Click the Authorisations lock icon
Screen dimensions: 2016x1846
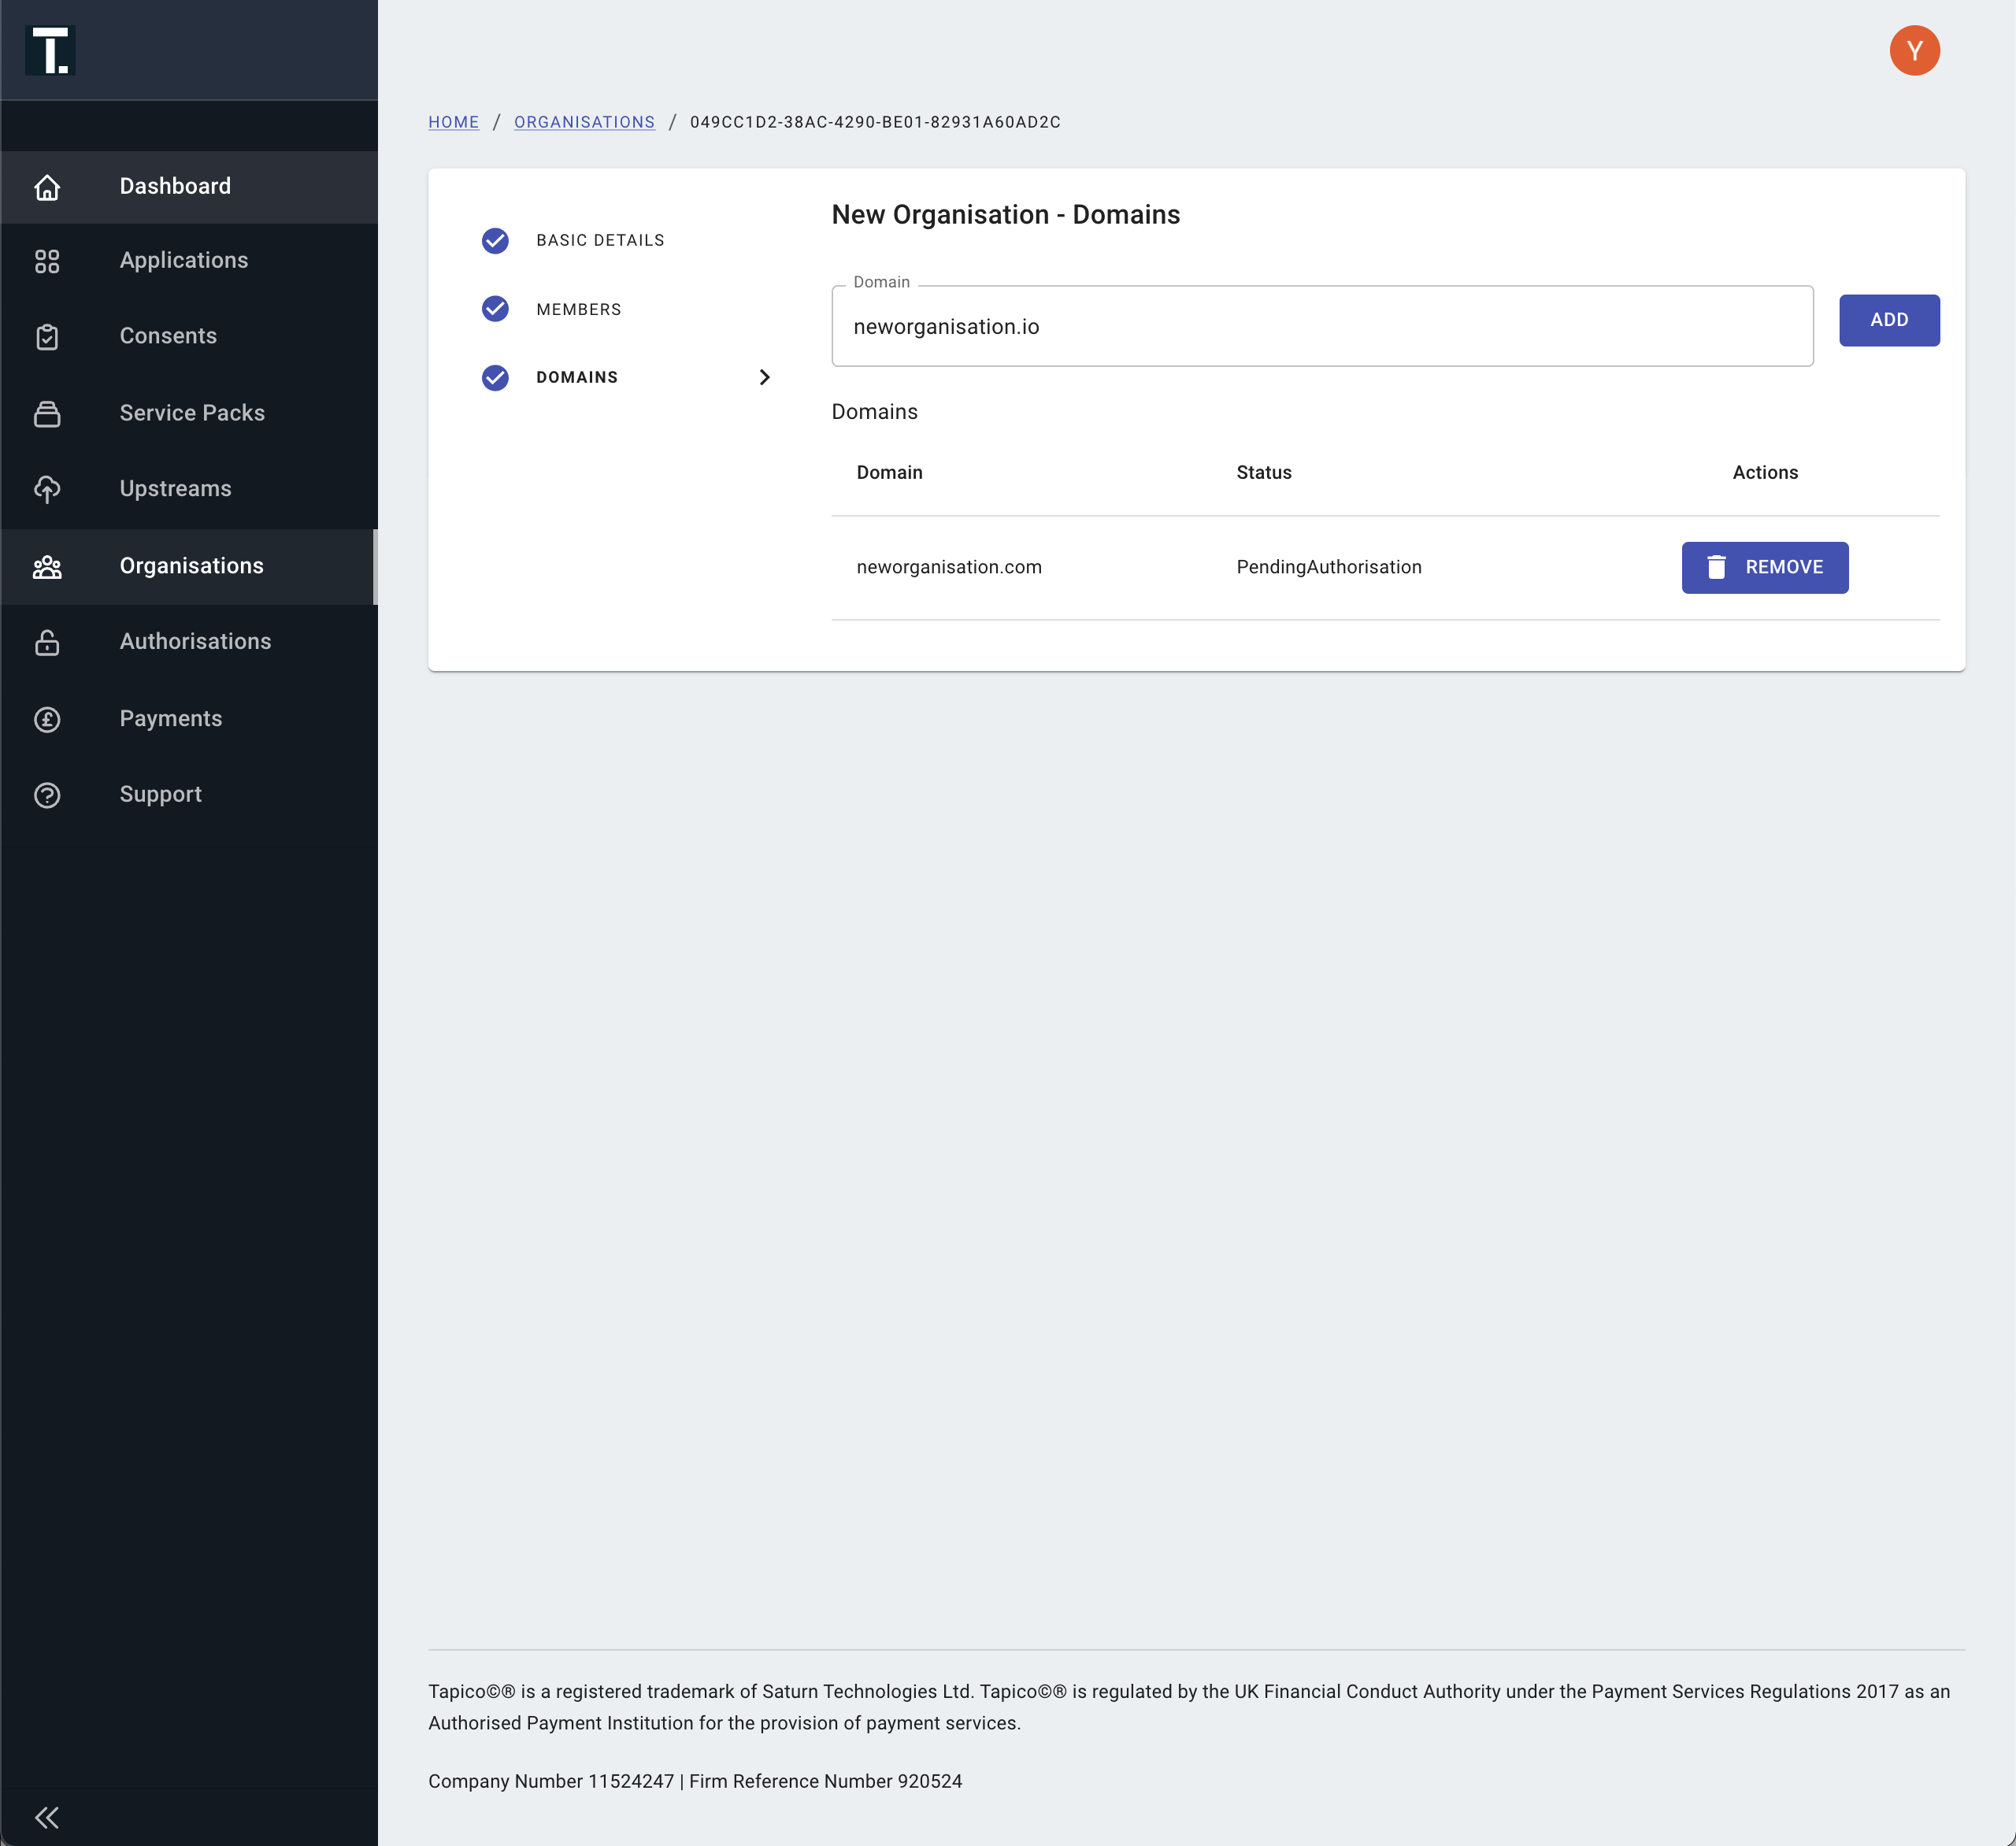coord(47,642)
